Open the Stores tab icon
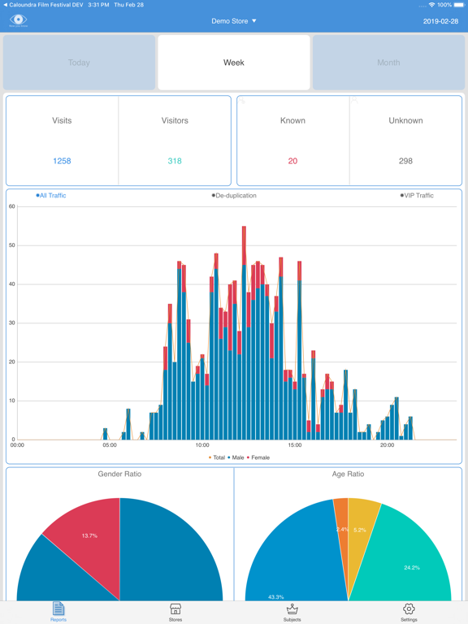Viewport: 468px width, 624px height. (175, 609)
